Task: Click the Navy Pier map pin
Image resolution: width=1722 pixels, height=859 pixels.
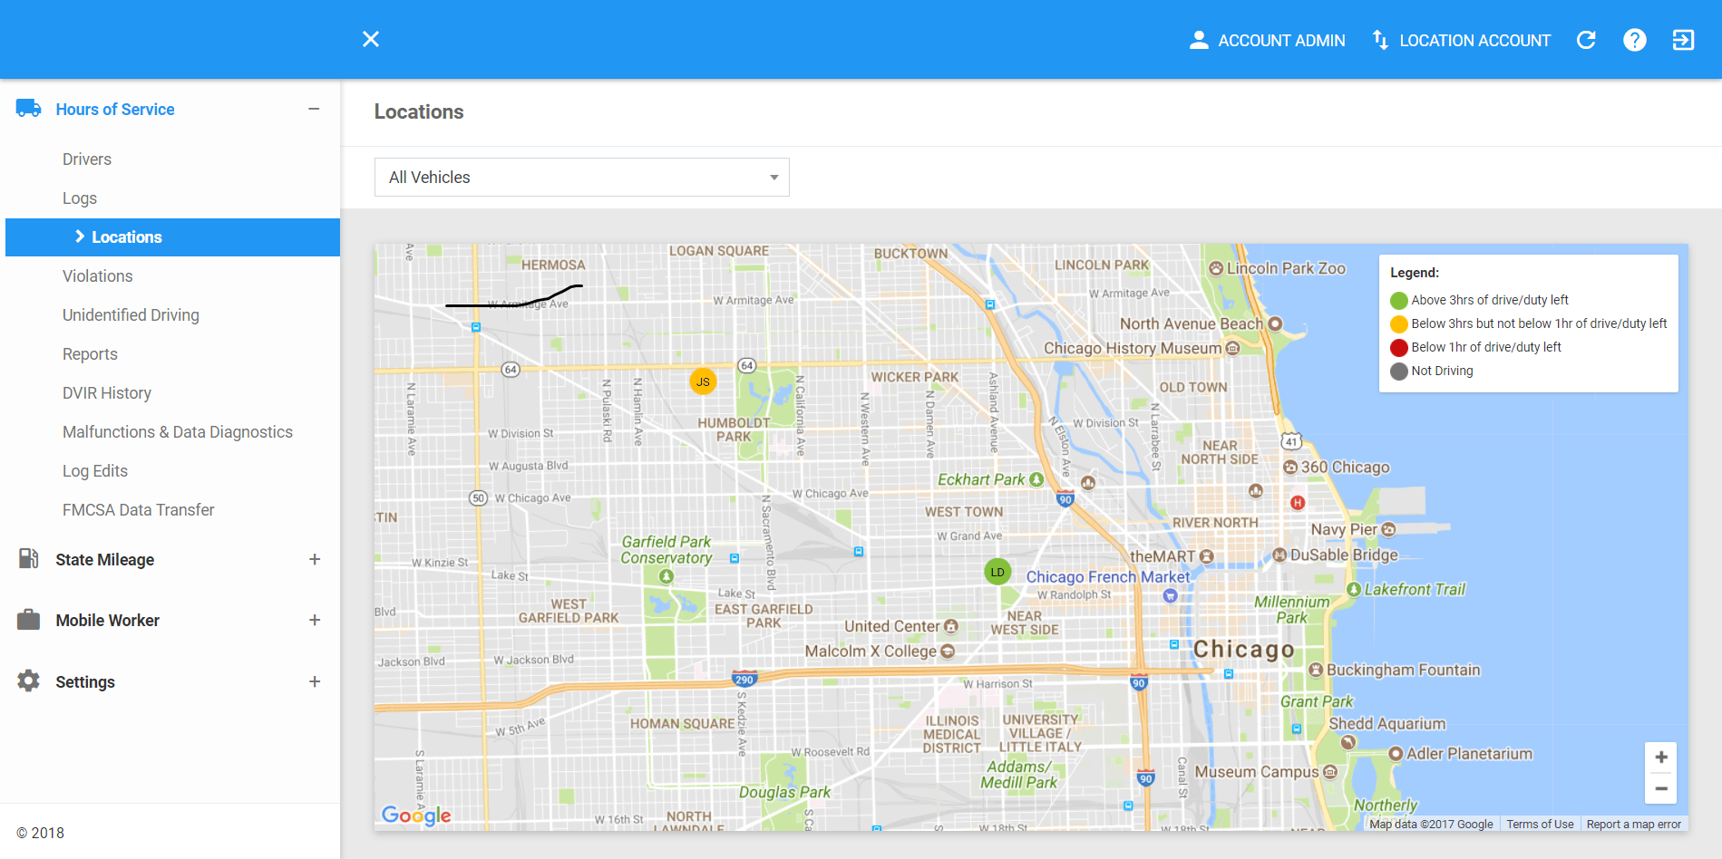Action: [1388, 529]
